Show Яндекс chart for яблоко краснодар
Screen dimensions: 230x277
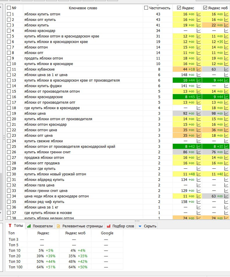[199, 31]
